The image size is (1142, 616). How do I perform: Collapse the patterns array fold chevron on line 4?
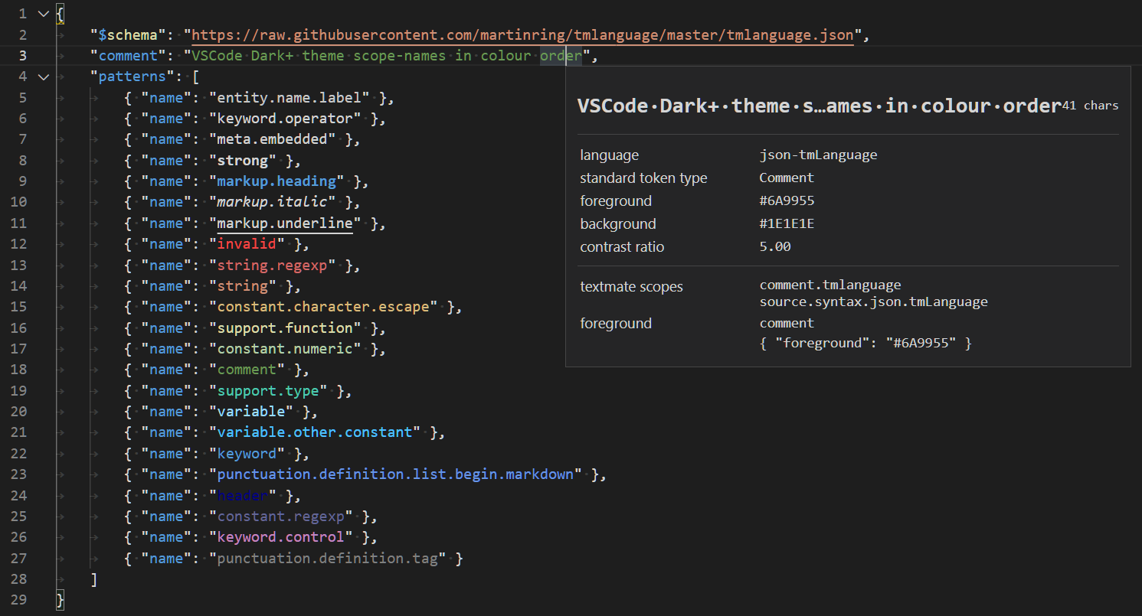point(42,77)
